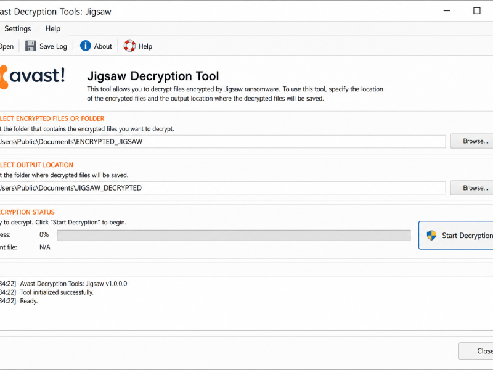Open the Help menu in the menu bar
Image resolution: width=493 pixels, height=370 pixels.
coord(52,28)
